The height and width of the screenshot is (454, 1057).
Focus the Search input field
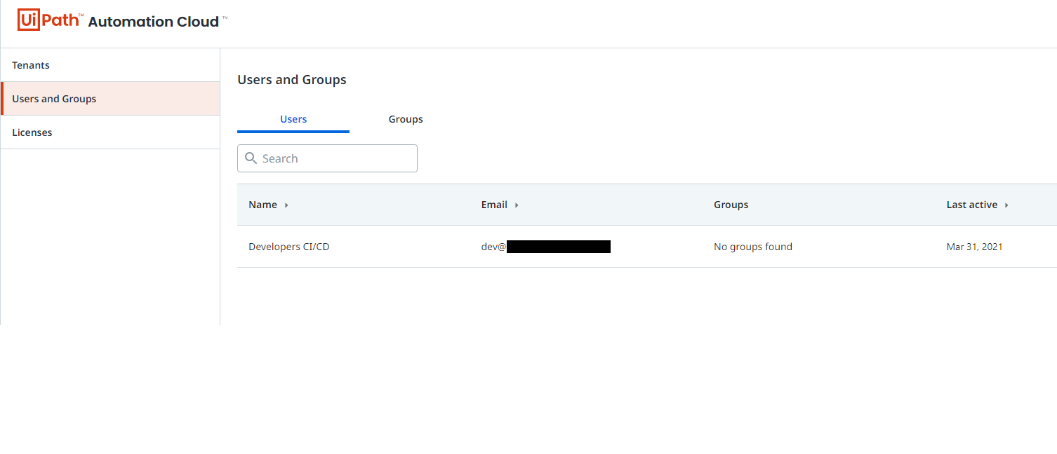coord(327,158)
